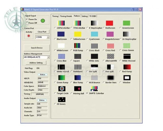
Task: Click the Cross Blue pattern thumbnail
Action: point(62,56)
